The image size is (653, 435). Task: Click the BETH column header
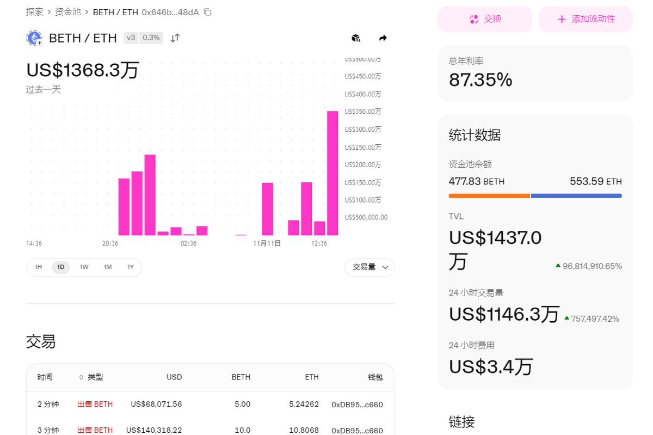coord(241,377)
